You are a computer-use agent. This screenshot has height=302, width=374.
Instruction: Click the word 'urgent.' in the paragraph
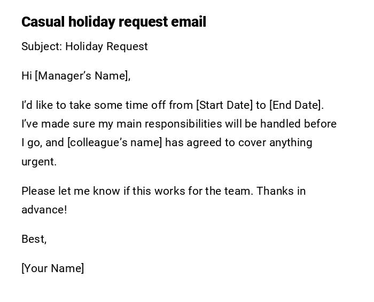click(38, 162)
